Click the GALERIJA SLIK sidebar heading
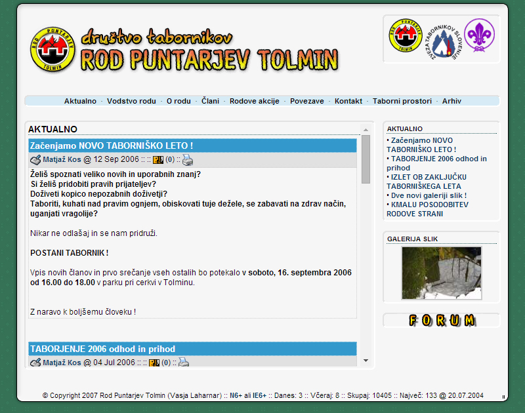The image size is (525, 413). [x=413, y=239]
